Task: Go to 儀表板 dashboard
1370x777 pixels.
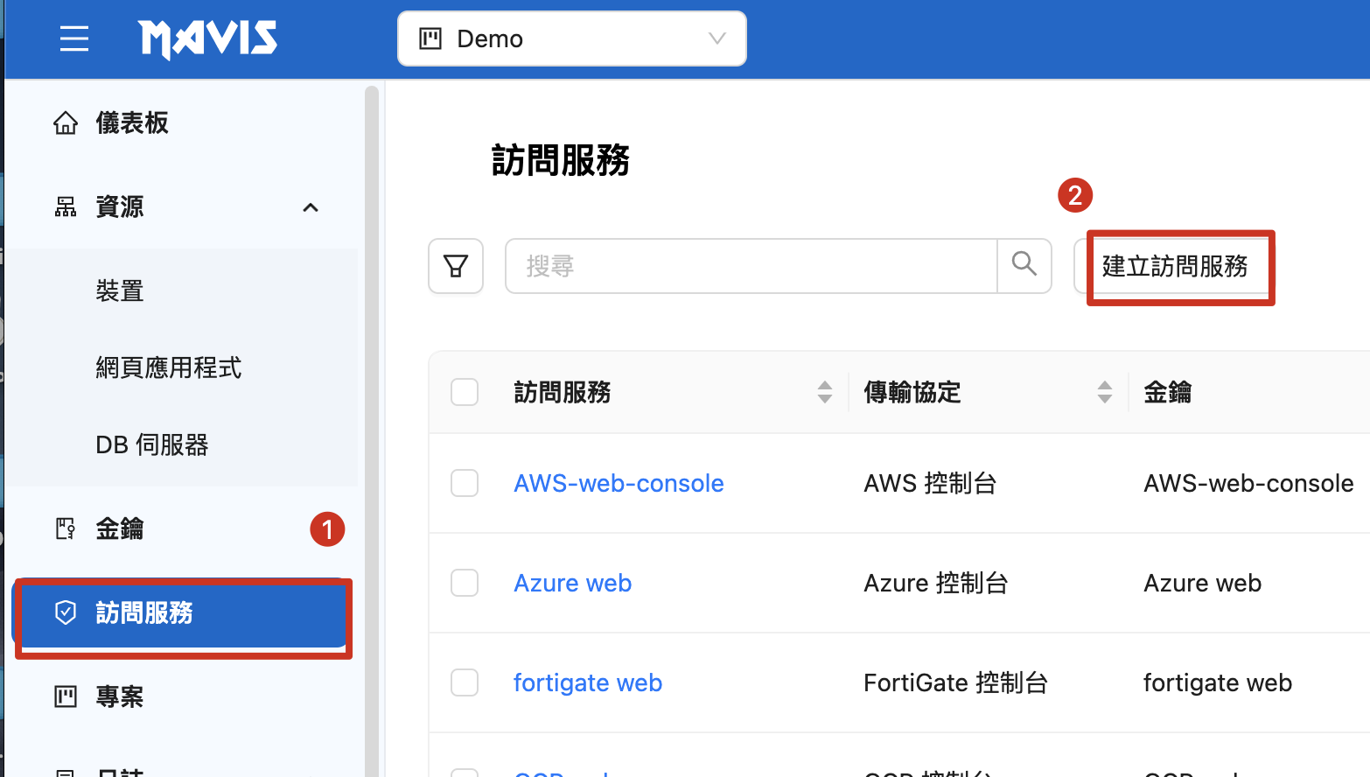Action: pos(132,123)
